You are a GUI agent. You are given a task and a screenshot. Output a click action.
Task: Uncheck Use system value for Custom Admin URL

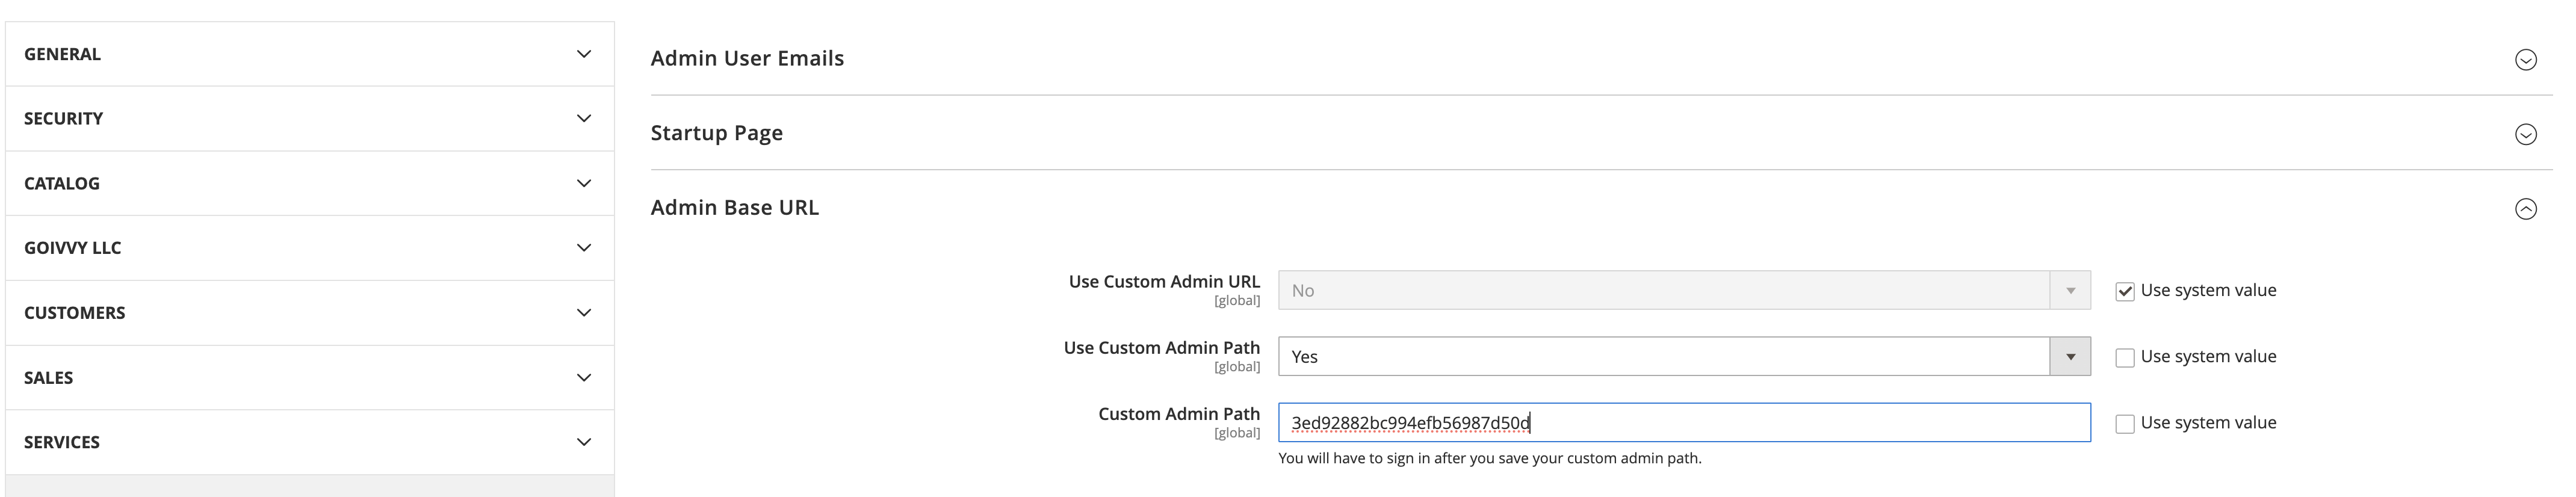point(2125,291)
